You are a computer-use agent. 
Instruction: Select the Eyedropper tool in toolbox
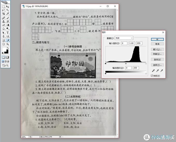pyautogui.click(x=8, y=40)
